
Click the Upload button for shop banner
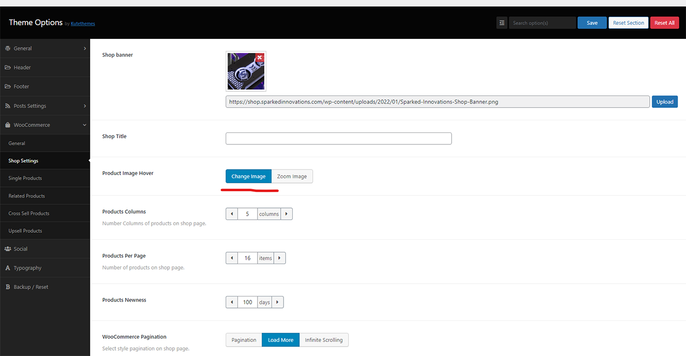tap(664, 102)
